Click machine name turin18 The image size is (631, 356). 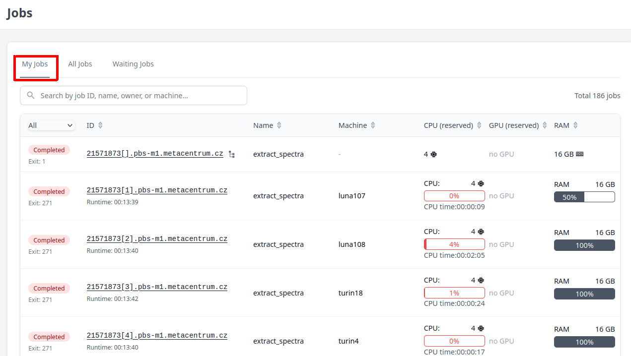[351, 293]
